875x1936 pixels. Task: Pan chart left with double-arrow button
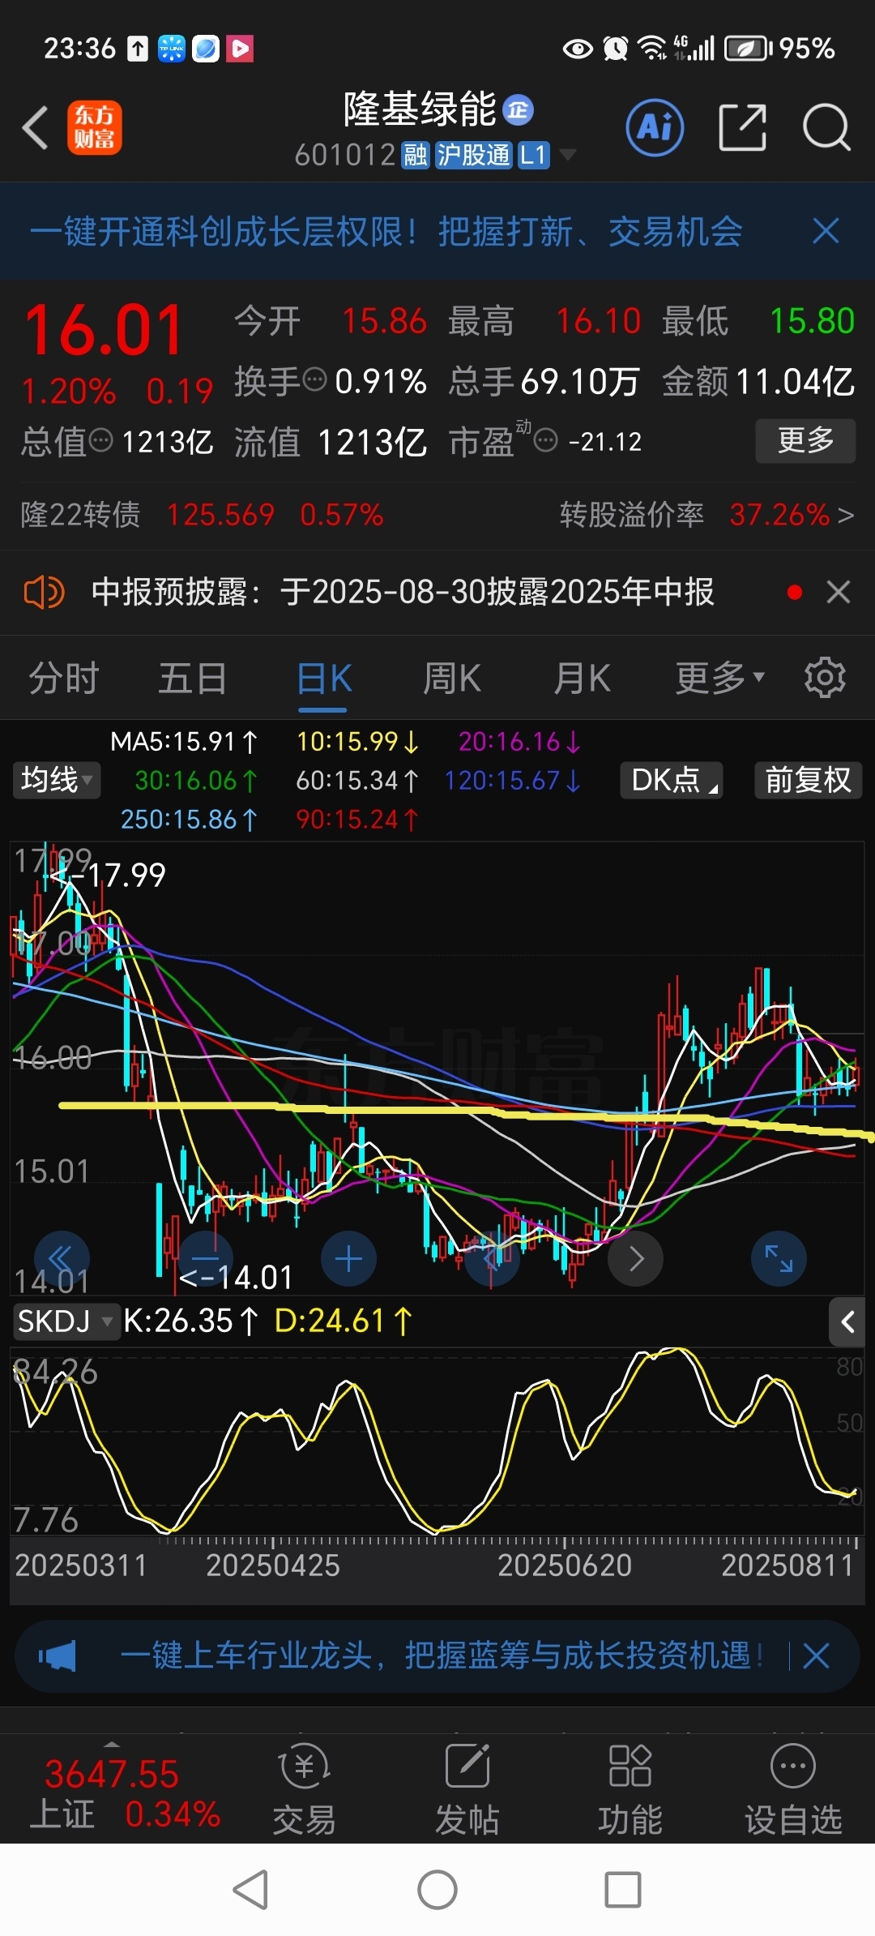(x=62, y=1258)
